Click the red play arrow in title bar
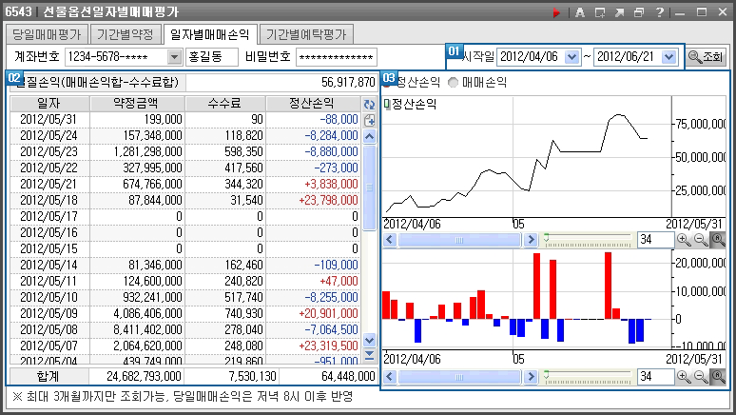Viewport: 736px width, 415px height. [556, 12]
